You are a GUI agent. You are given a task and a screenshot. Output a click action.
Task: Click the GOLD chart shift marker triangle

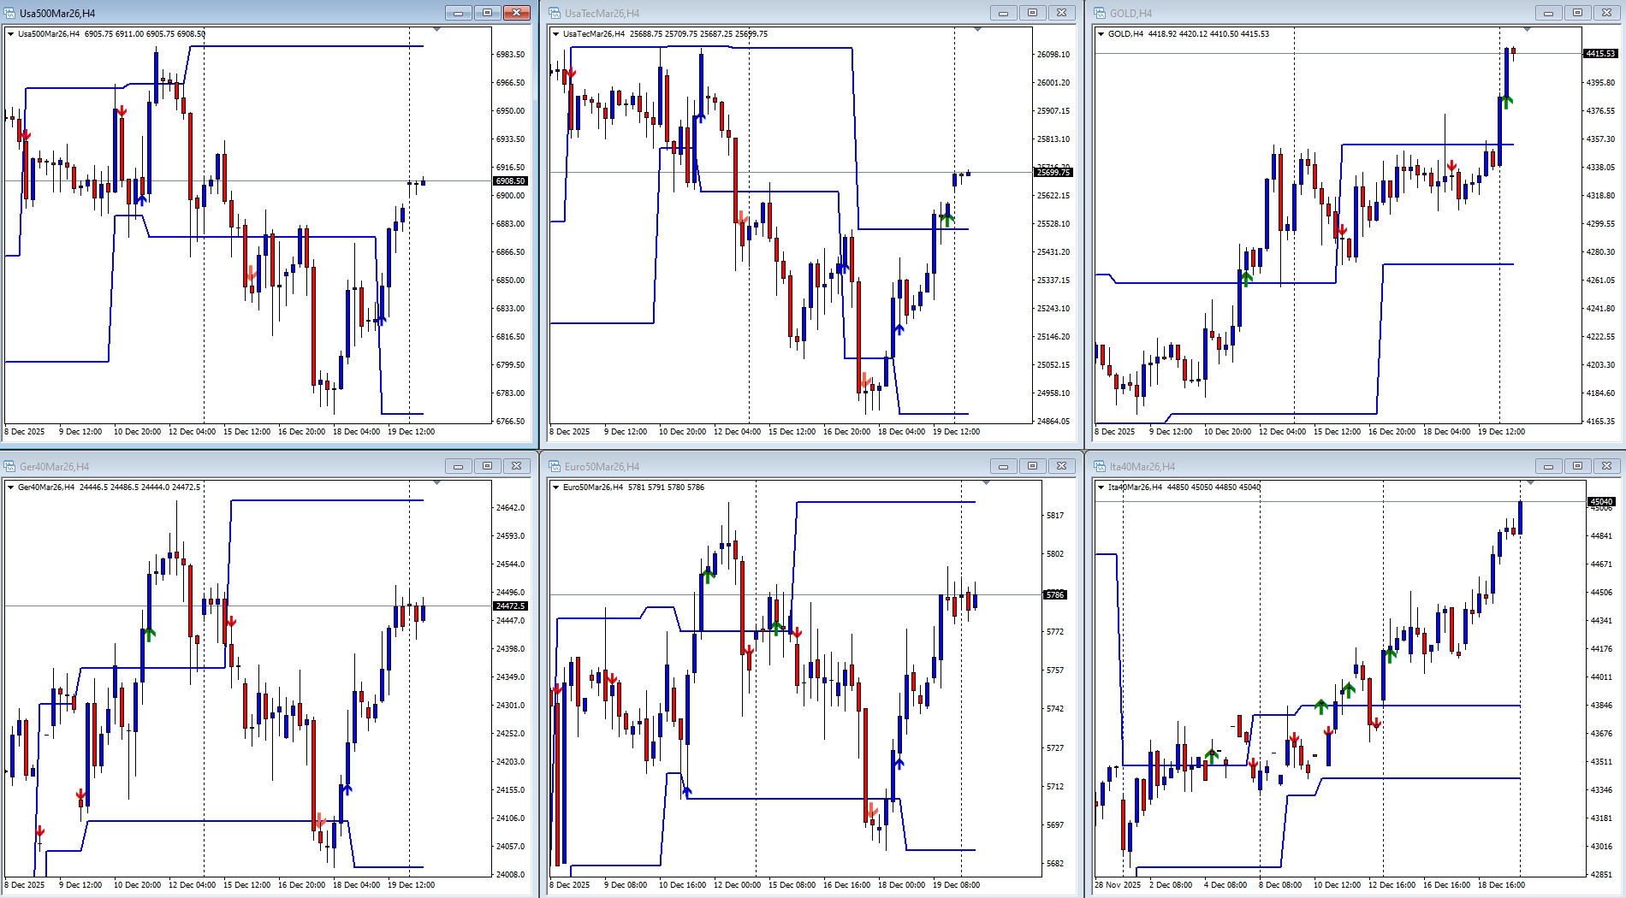[1527, 30]
